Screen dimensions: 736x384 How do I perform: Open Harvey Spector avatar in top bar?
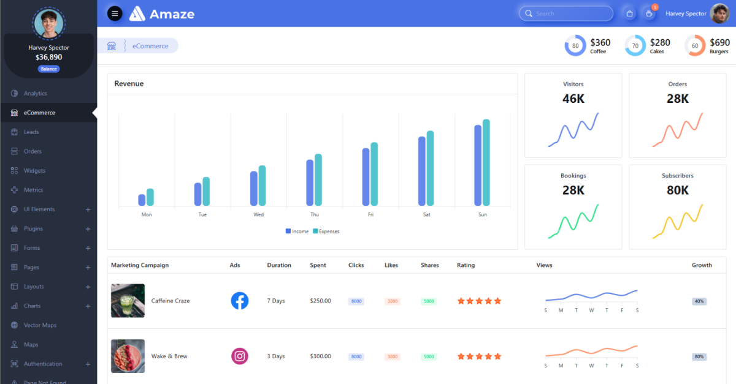pyautogui.click(x=719, y=13)
